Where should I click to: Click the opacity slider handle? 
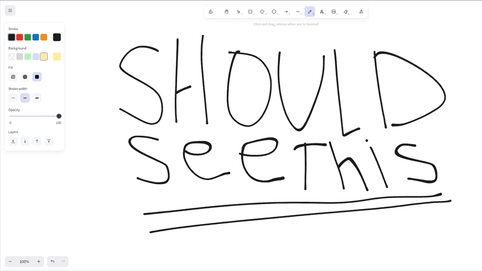59,116
